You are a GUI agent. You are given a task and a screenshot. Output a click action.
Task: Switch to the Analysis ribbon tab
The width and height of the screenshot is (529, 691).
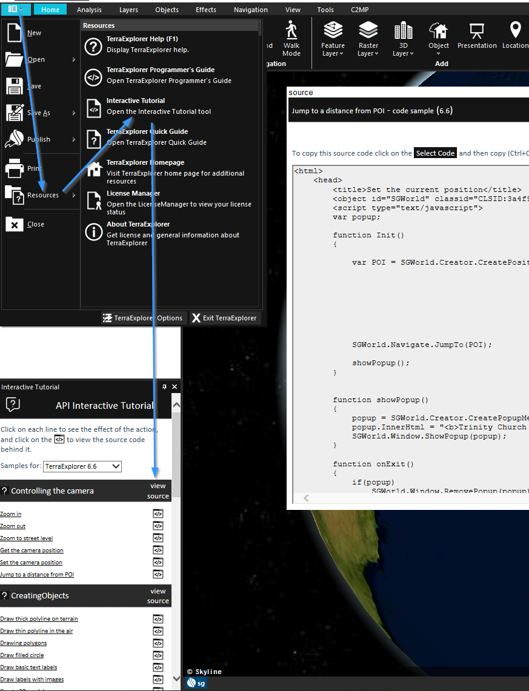point(89,10)
